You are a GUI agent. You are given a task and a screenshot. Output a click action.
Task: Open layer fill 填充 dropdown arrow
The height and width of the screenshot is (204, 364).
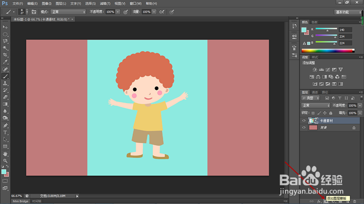(360, 113)
